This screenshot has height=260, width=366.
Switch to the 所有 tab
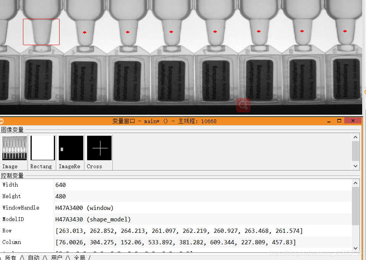click(11, 257)
